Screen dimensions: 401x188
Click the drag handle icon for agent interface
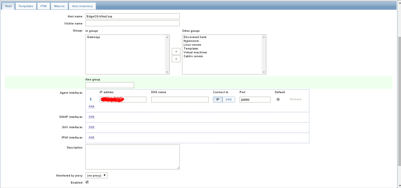91,99
